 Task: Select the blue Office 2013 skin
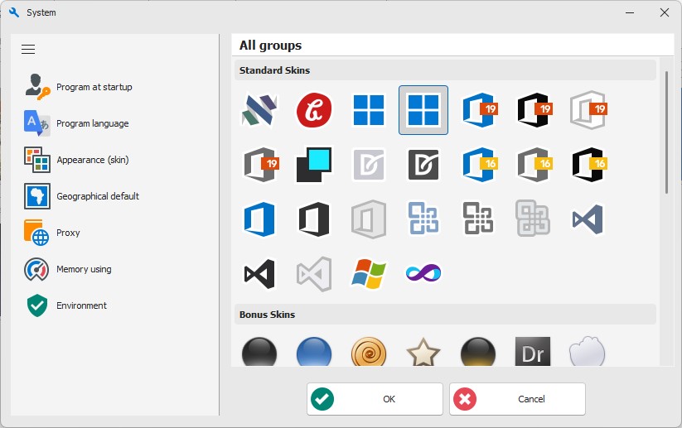coord(259,219)
